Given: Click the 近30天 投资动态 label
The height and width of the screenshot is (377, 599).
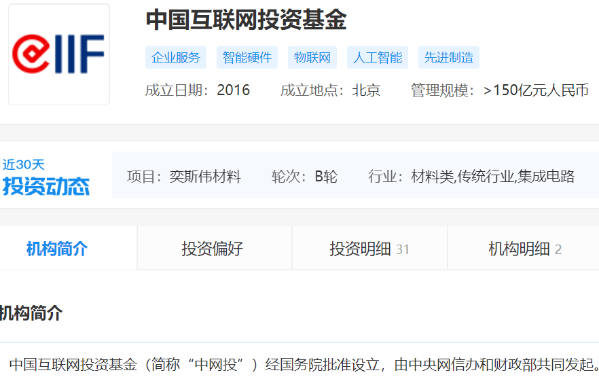Looking at the screenshot, I should click(46, 177).
